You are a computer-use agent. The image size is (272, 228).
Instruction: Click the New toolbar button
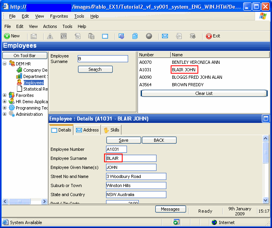point(12,36)
